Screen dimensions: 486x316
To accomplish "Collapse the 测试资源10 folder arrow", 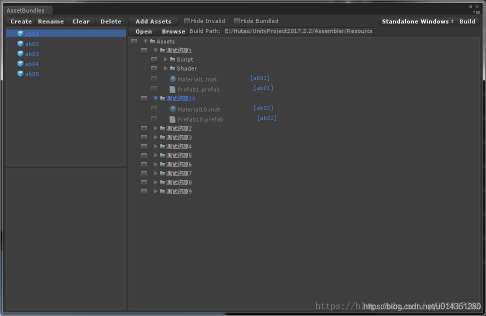I will pos(155,98).
